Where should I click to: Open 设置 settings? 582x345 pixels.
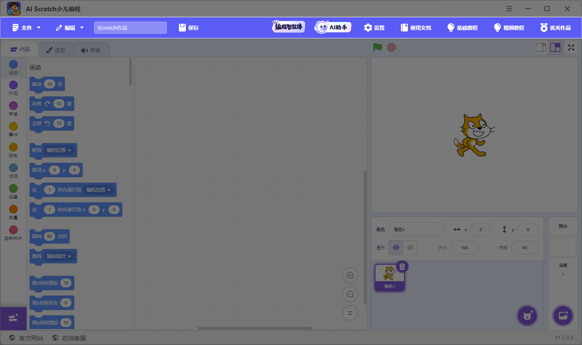click(374, 28)
